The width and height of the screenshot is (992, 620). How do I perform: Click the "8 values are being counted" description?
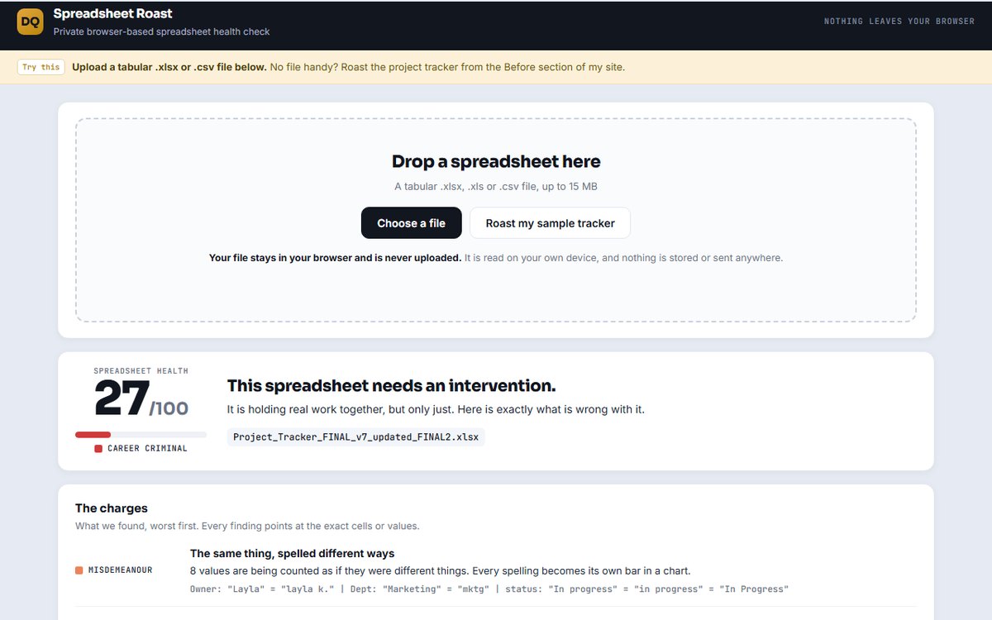coord(441,571)
